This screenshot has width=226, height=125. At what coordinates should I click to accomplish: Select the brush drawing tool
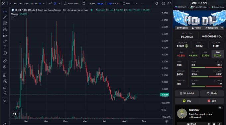tap(5, 41)
